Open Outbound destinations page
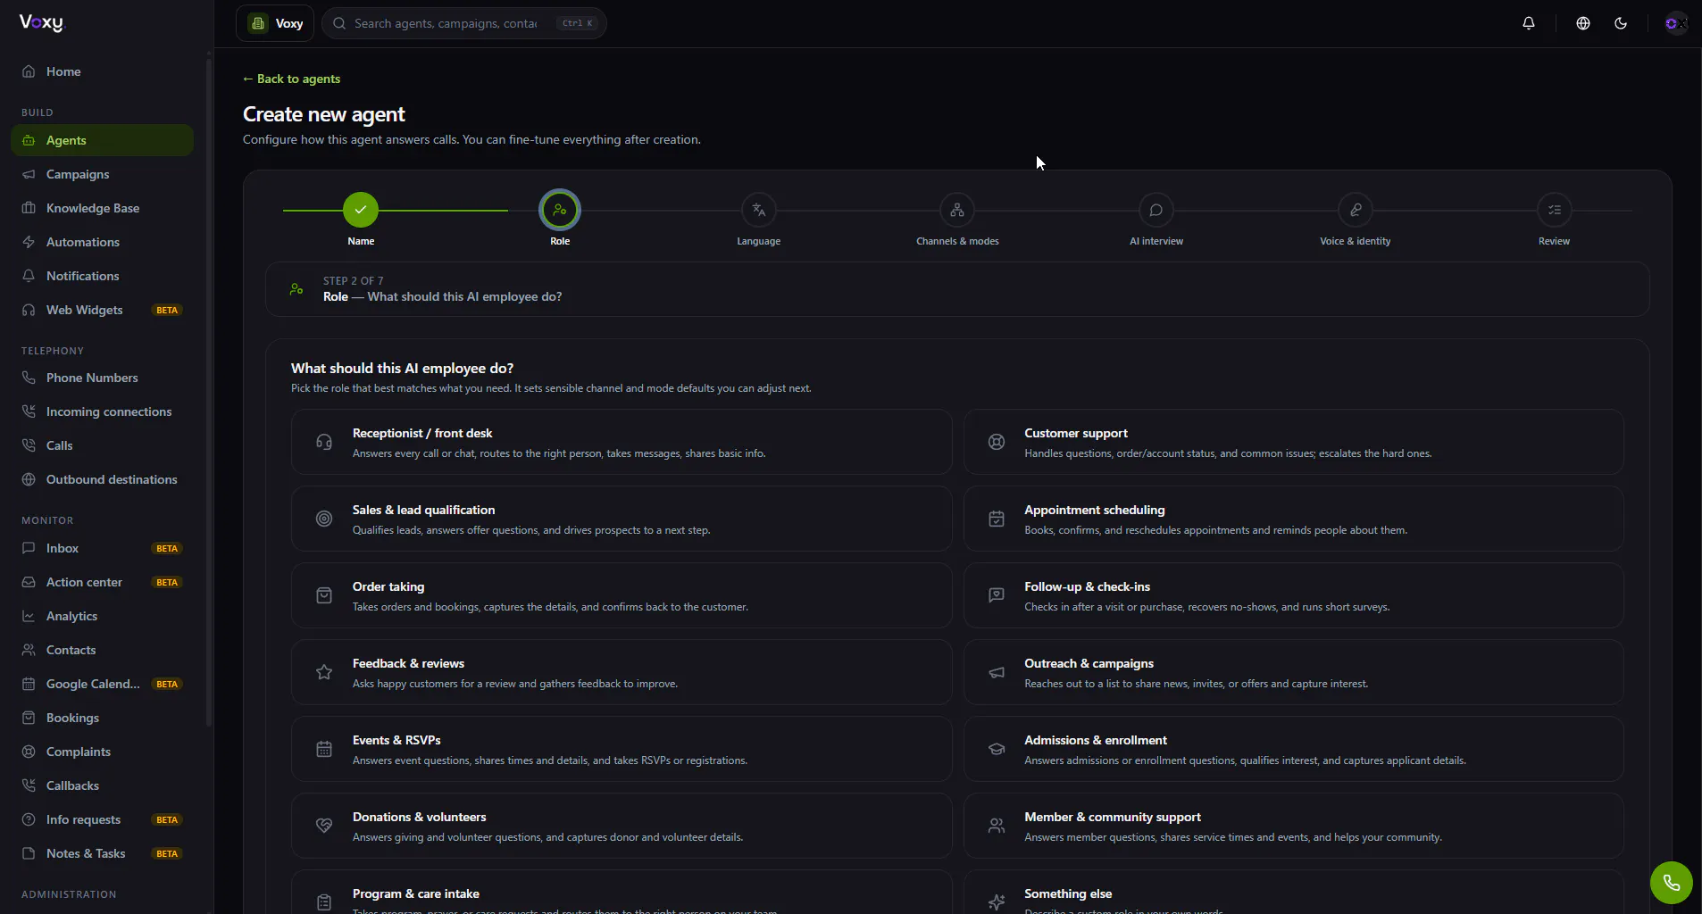 point(102,479)
